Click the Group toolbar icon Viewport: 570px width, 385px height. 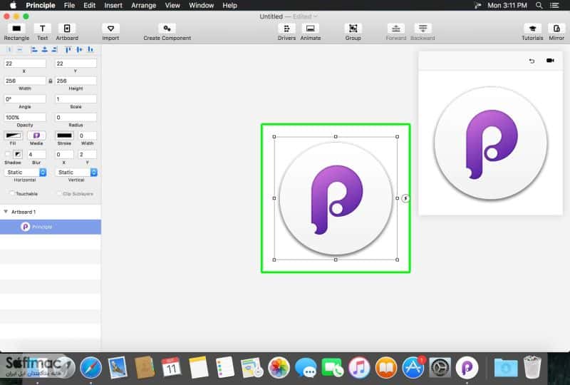353,29
